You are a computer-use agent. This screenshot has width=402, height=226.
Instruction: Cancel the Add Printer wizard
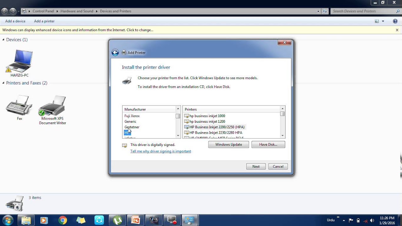pos(278,166)
